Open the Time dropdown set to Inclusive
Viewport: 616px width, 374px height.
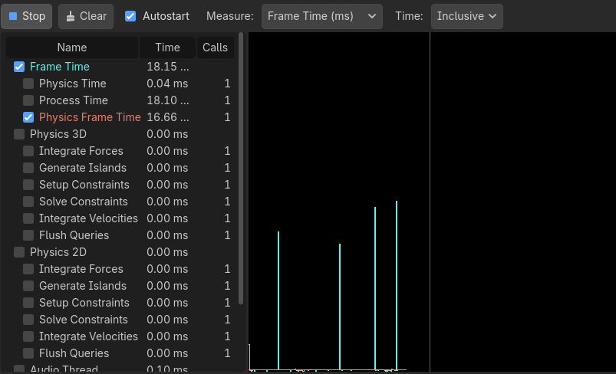pos(466,16)
